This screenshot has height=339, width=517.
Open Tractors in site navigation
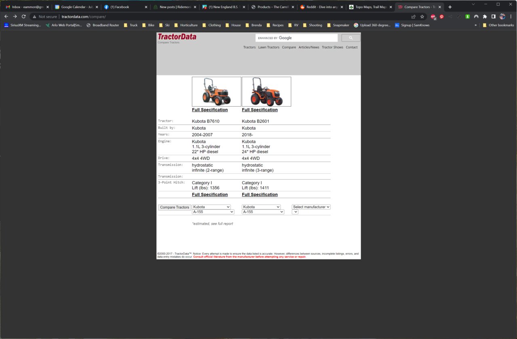pyautogui.click(x=249, y=47)
